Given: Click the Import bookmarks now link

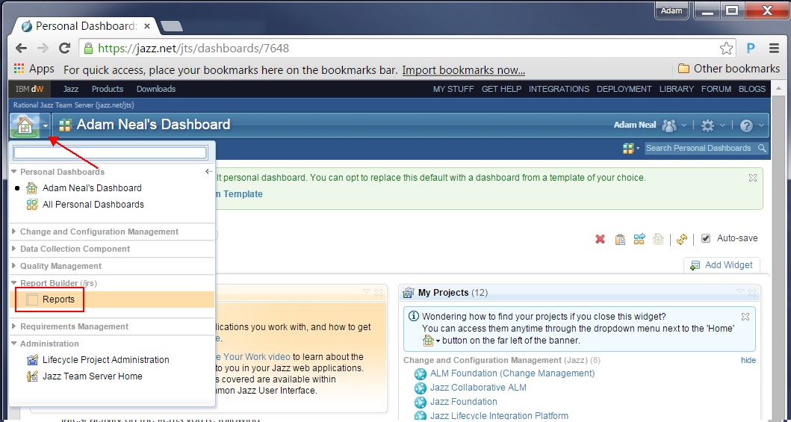Looking at the screenshot, I should click(x=464, y=70).
